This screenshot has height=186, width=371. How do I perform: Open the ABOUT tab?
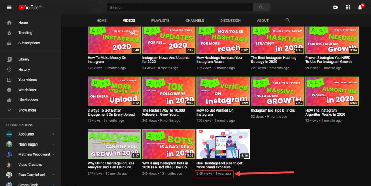pos(263,20)
